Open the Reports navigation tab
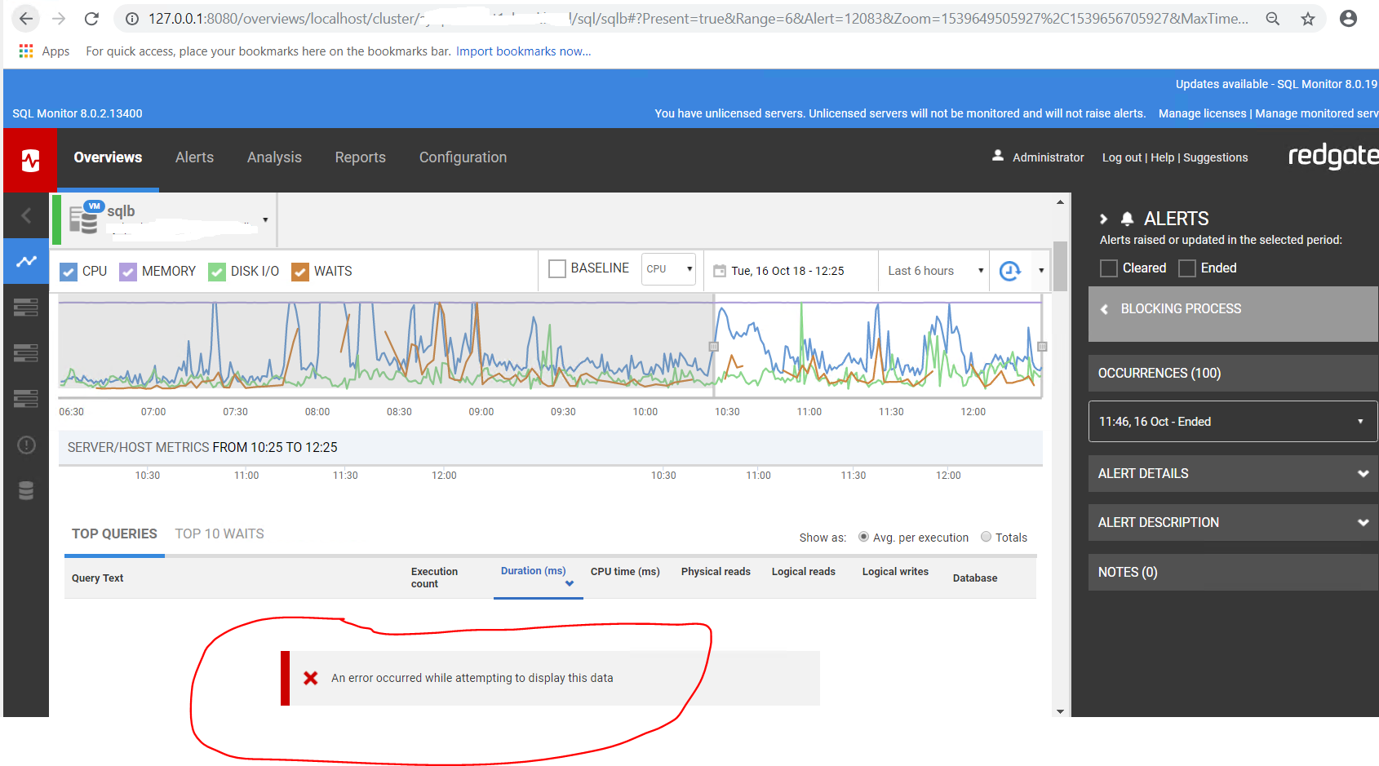Screen dimensions: 1379x766 pyautogui.click(x=360, y=157)
